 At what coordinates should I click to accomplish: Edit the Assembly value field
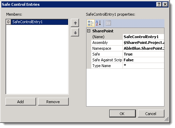coord(143,43)
